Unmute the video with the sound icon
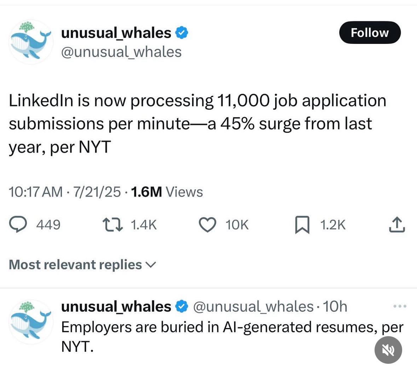Image resolution: width=417 pixels, height=379 pixels. point(388,350)
